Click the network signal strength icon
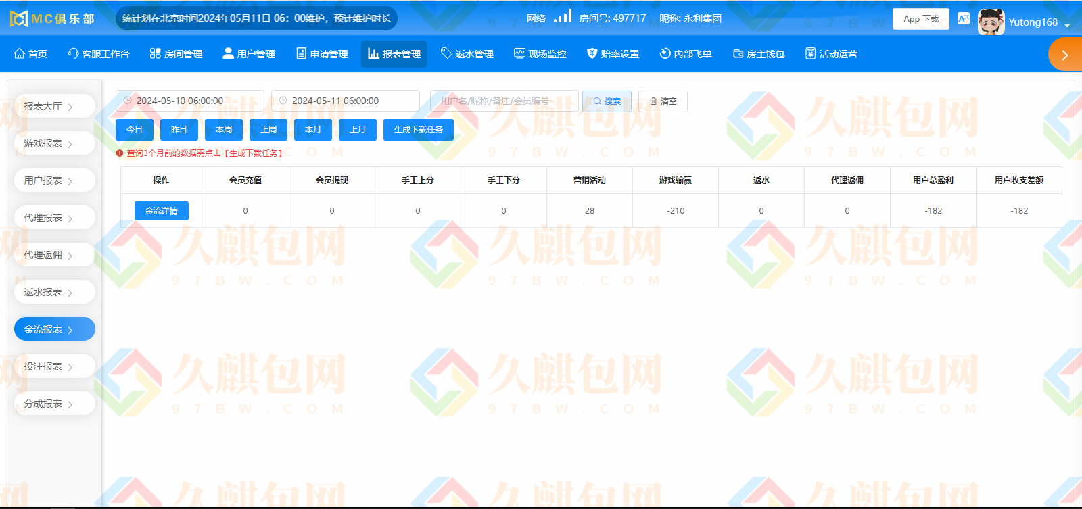The image size is (1082, 509). 563,16
